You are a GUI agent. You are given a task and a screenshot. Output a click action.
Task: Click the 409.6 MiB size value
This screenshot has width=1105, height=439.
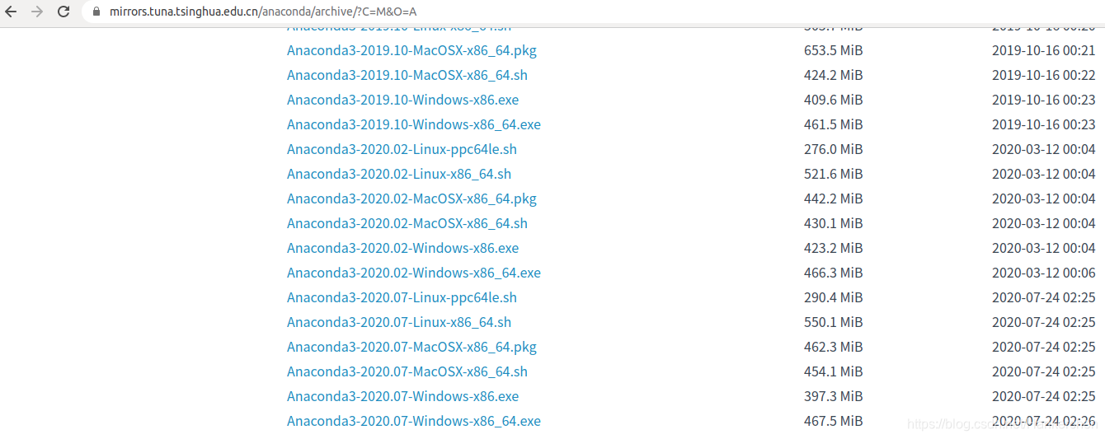coord(833,100)
